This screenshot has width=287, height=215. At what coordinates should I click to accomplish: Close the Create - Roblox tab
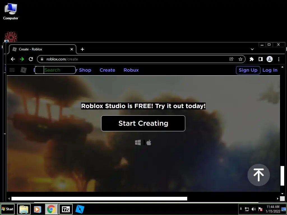click(72, 49)
